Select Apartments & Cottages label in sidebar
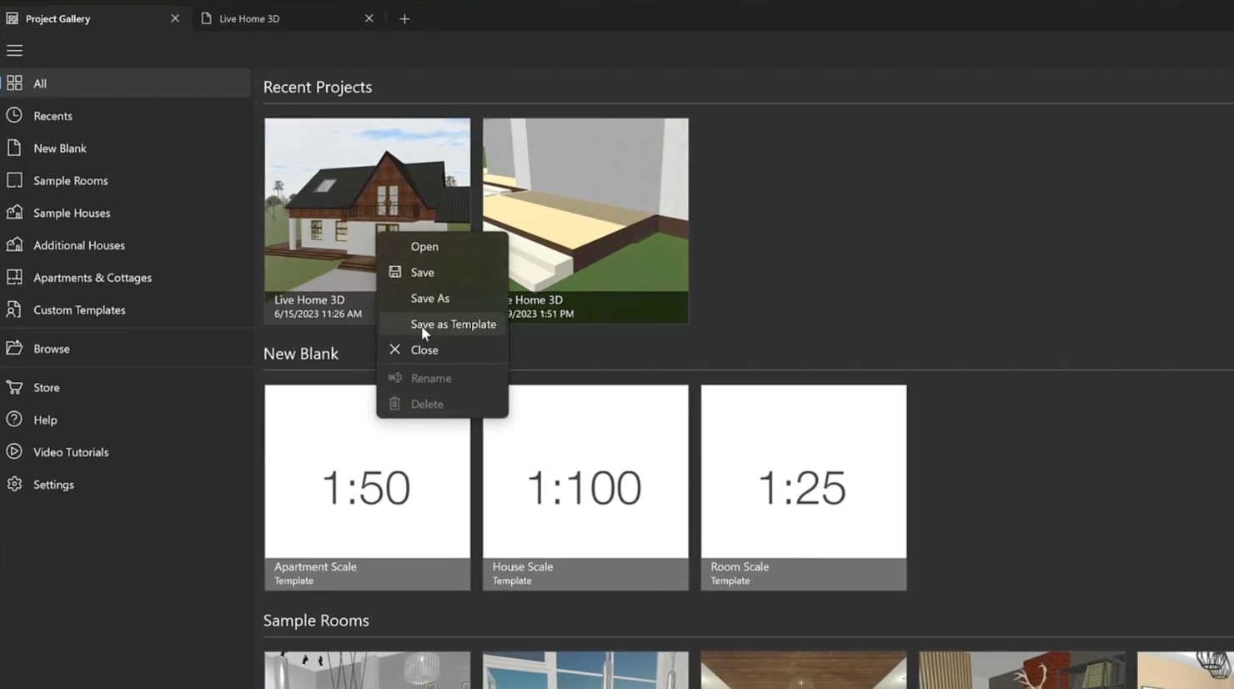 pos(93,278)
